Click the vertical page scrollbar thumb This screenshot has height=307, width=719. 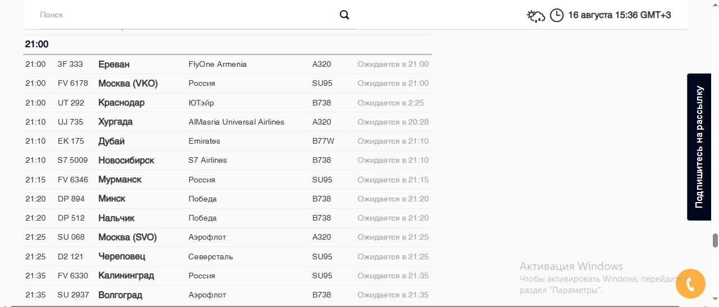(x=715, y=240)
